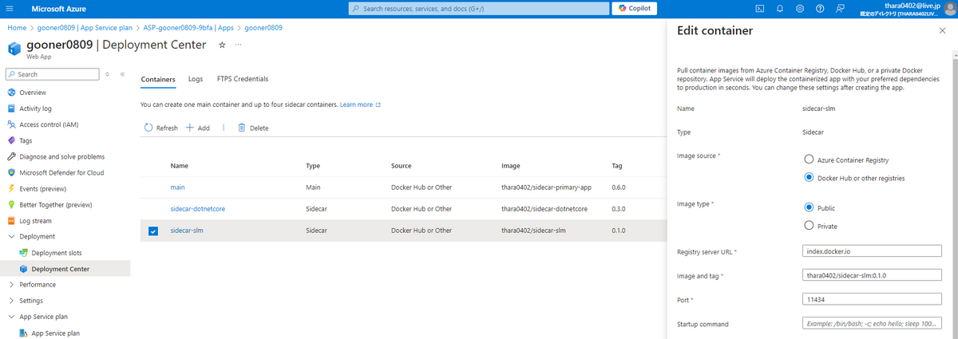Screen dimensions: 958x339
Task: Switch to the Logs tab
Action: [x=196, y=79]
